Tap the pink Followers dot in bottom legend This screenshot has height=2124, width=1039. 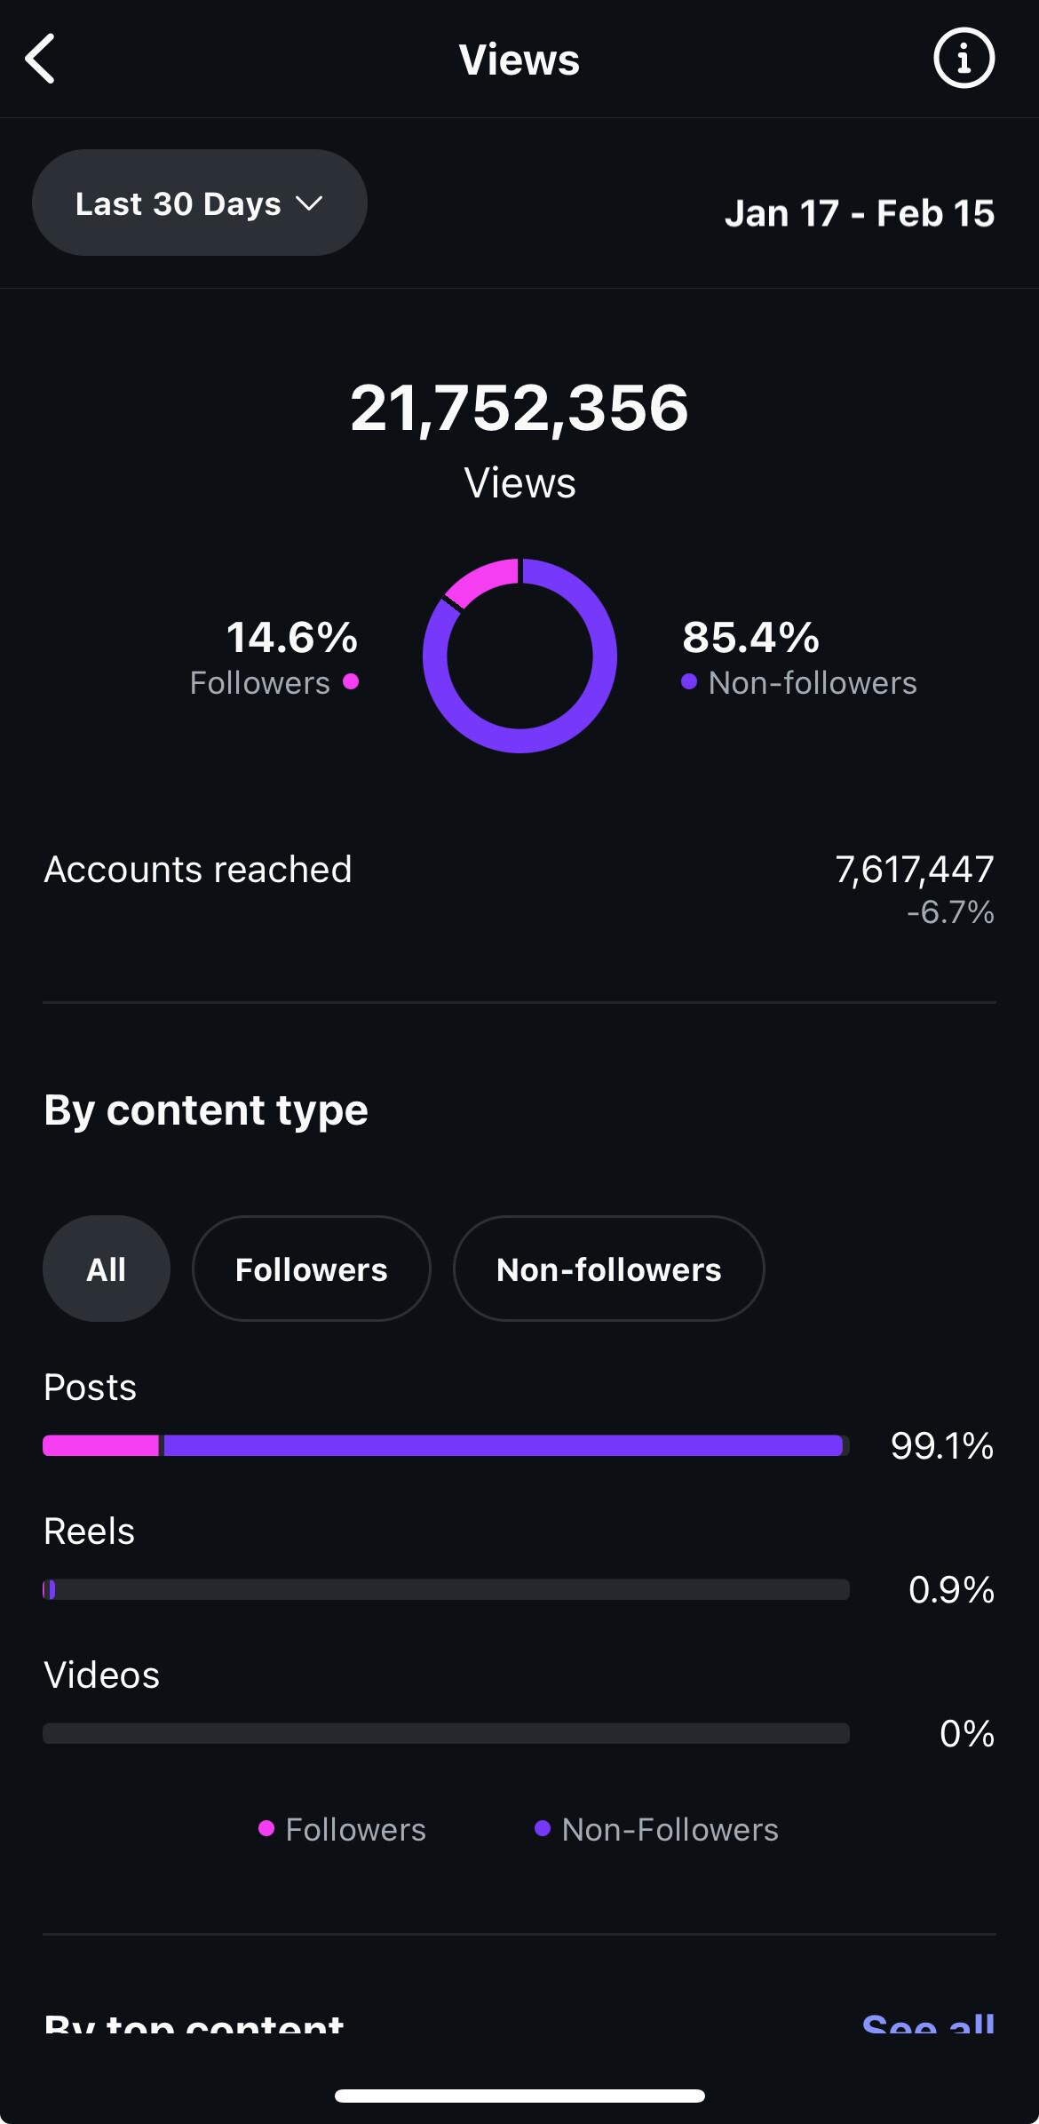tap(266, 1828)
